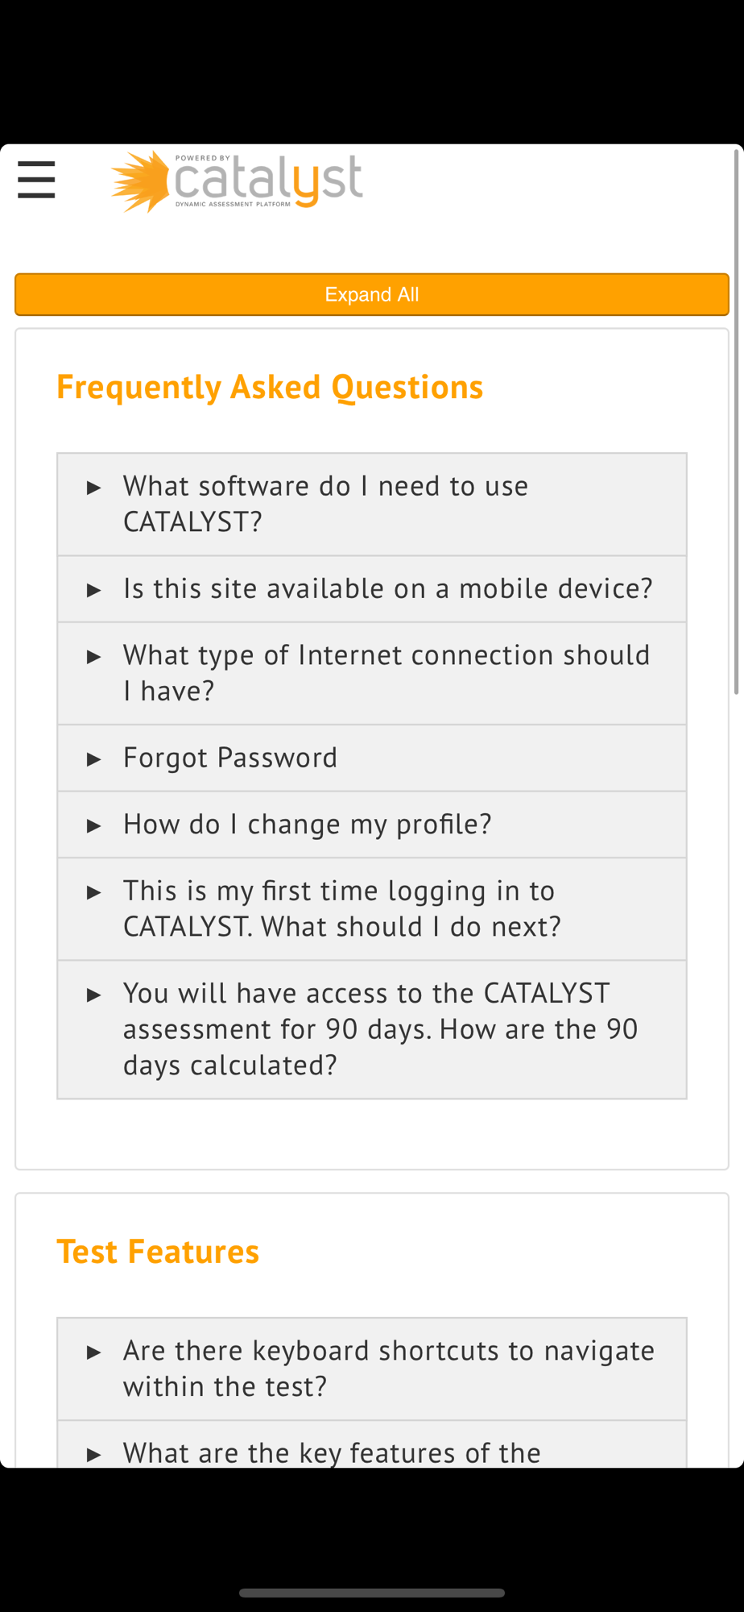Tap the Catalyst logo
The image size is (744, 1612).
237,181
